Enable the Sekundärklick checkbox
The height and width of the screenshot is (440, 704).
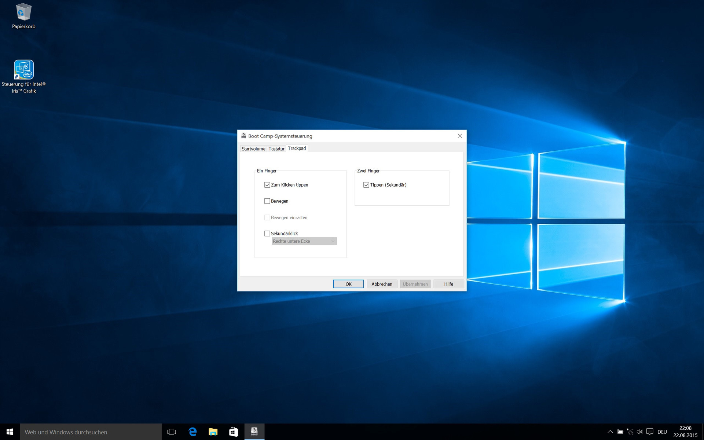coord(267,233)
